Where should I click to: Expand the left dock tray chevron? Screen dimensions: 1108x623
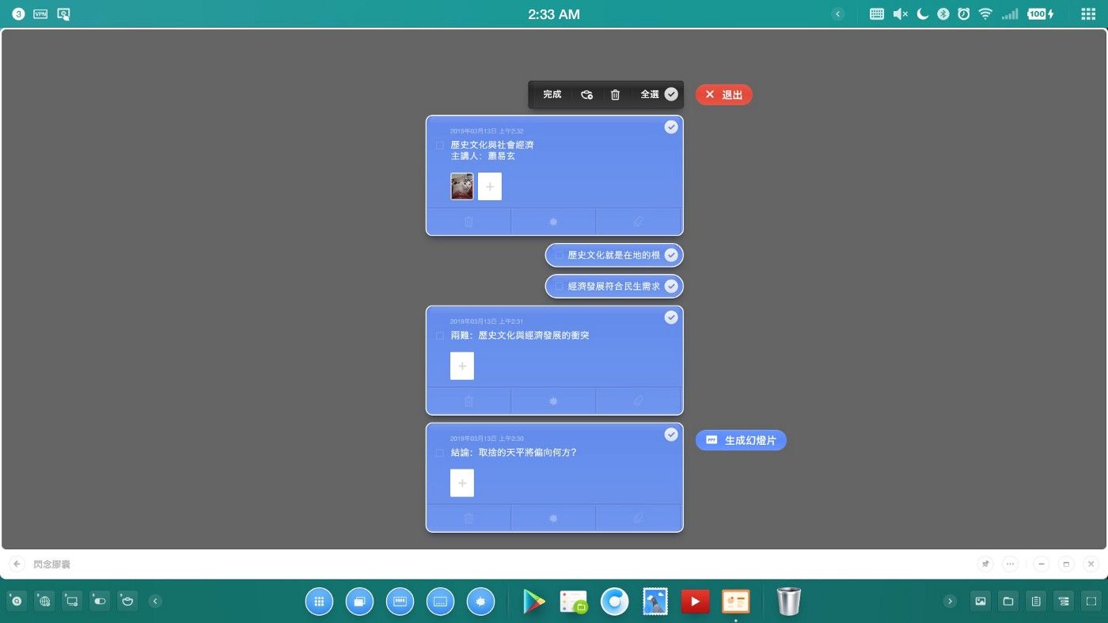pos(155,602)
